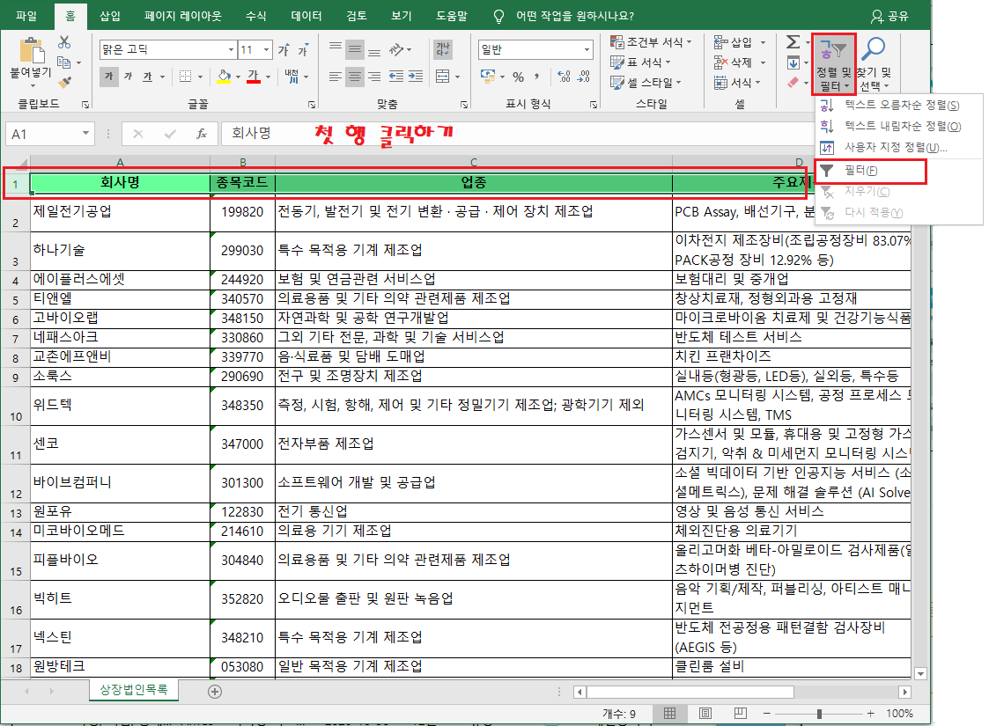The height and width of the screenshot is (726, 989).
Task: Click the text orientation icon
Action: pos(396,49)
